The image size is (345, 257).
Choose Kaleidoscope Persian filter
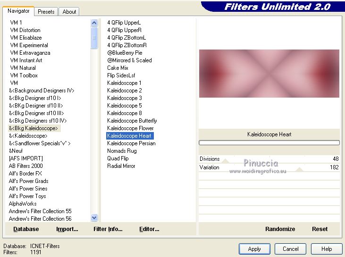[131, 143]
